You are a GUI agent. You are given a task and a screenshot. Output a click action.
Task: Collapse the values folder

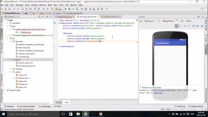click(x=10, y=72)
